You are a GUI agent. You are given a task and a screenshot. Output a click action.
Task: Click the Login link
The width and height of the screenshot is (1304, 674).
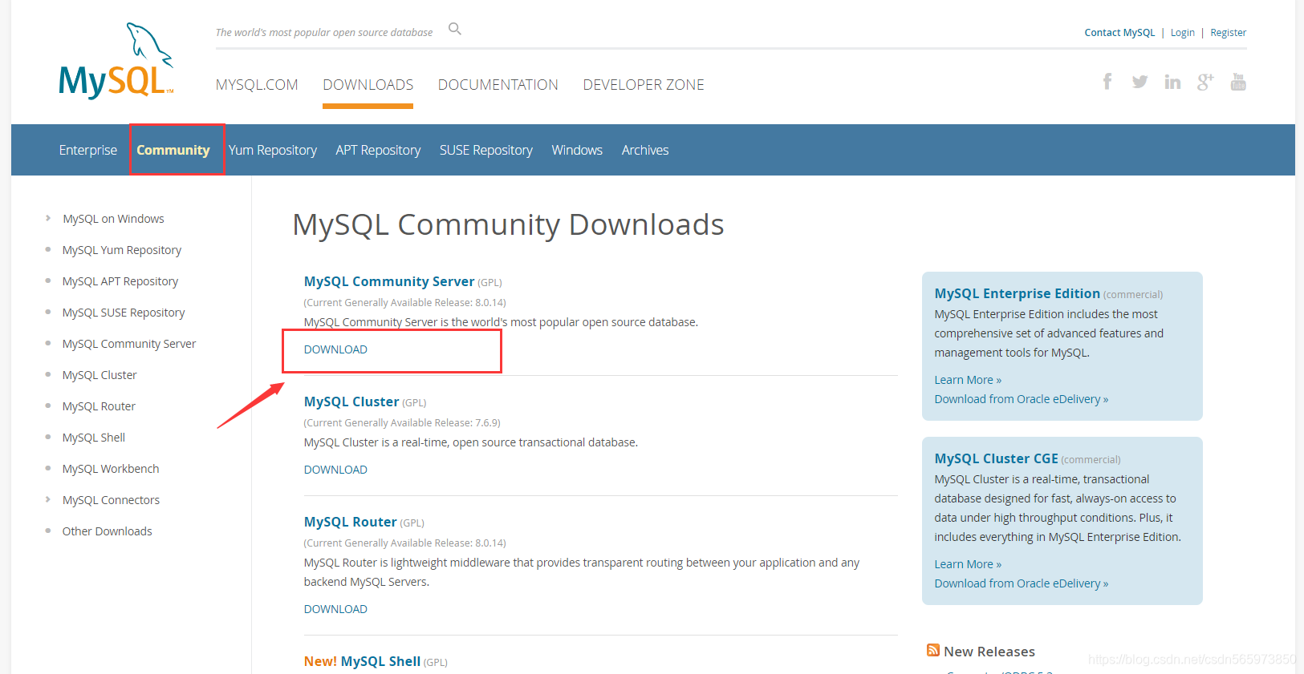tap(1182, 33)
